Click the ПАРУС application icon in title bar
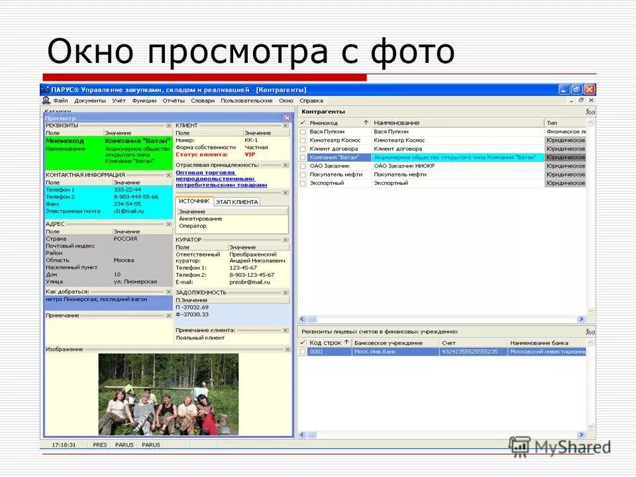 (44, 89)
